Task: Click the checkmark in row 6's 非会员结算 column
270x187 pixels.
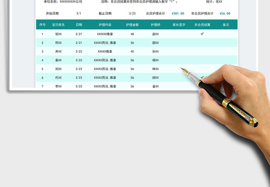Action: (202, 77)
